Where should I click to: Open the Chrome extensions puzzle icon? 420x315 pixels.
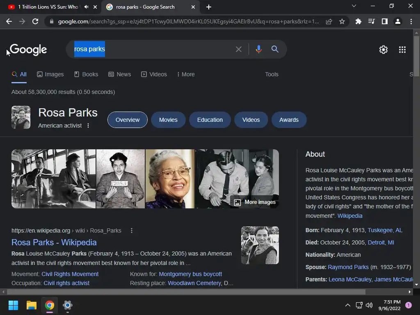tap(358, 21)
